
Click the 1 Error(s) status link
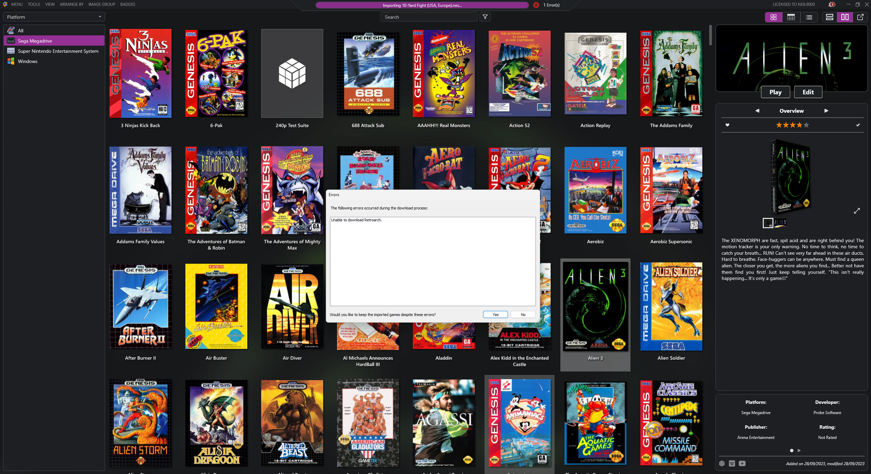click(x=551, y=5)
